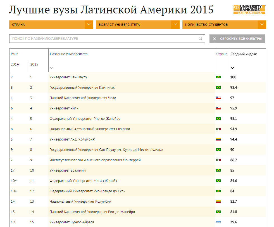Click Brazil flag for Государственный Университет Кампинас
This screenshot has width=274, height=227.
(x=218, y=87)
